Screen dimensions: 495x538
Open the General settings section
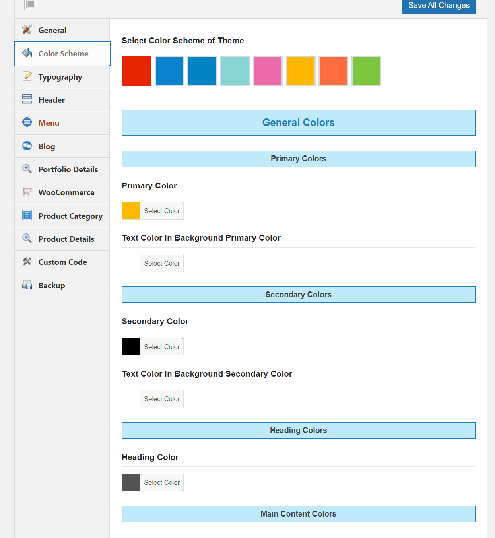pos(52,30)
